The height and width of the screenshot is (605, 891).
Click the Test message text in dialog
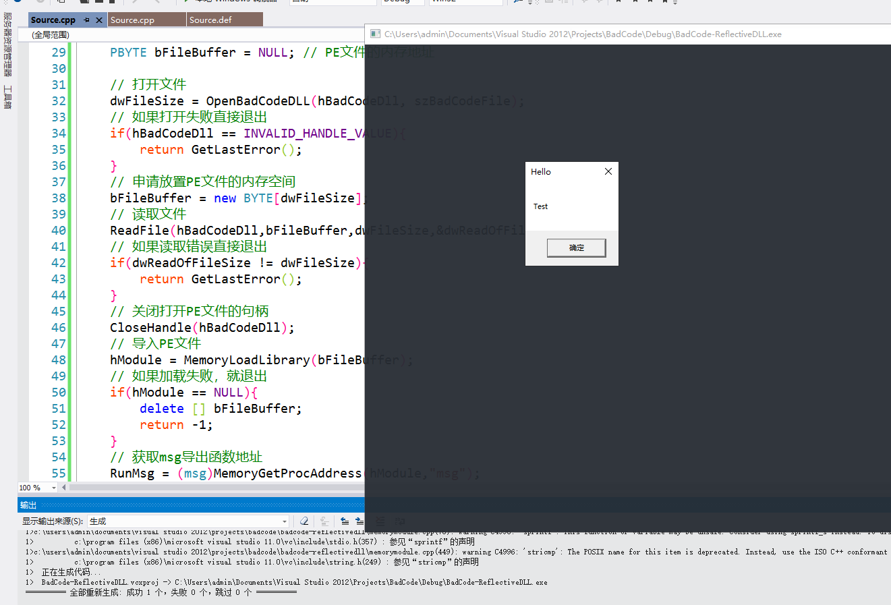[x=540, y=206]
